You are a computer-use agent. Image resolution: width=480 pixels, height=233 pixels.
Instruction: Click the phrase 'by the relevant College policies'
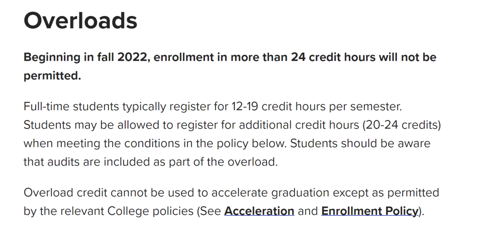point(109,211)
